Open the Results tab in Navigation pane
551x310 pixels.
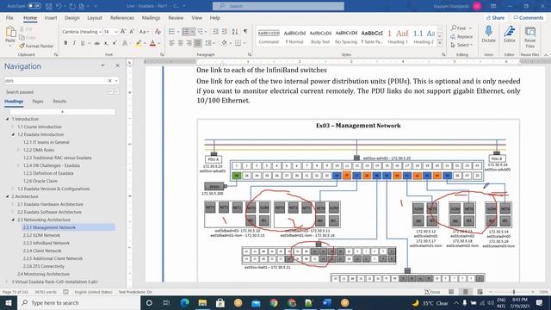(59, 102)
